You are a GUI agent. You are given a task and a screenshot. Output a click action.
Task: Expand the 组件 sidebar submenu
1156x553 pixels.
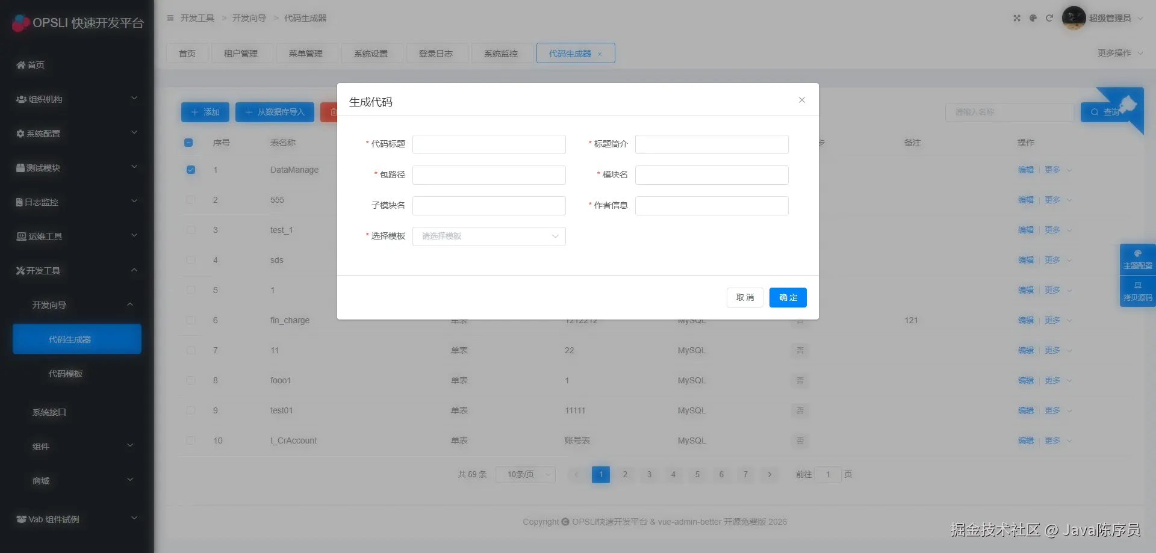[x=77, y=446]
